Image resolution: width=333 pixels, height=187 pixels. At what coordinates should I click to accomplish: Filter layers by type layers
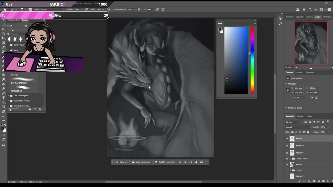(x=314, y=122)
